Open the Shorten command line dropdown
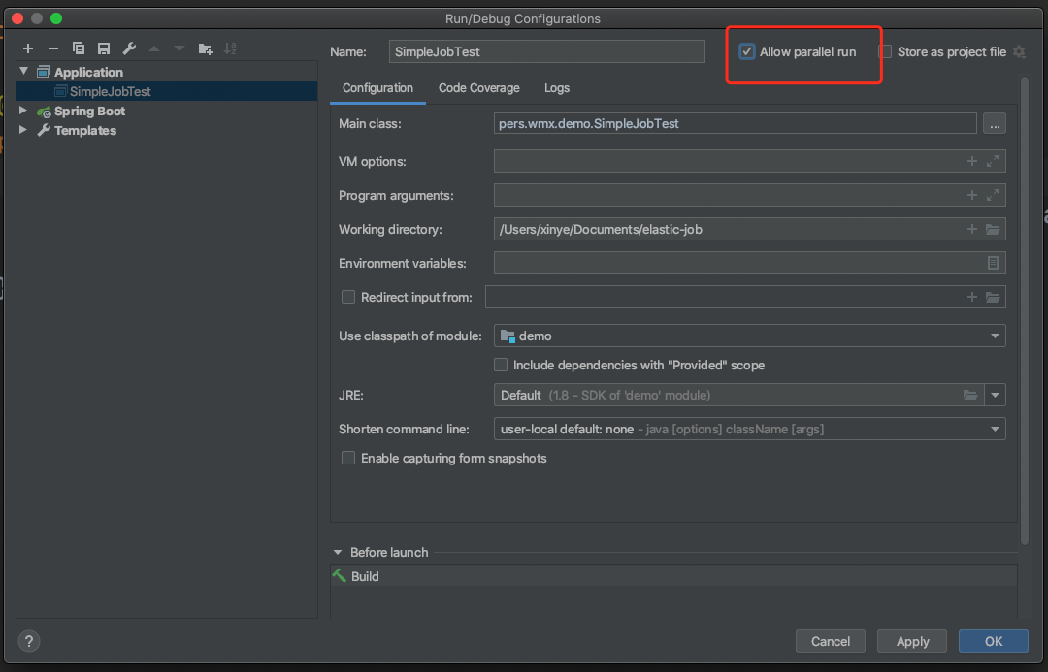Image resolution: width=1048 pixels, height=672 pixels. [749, 430]
